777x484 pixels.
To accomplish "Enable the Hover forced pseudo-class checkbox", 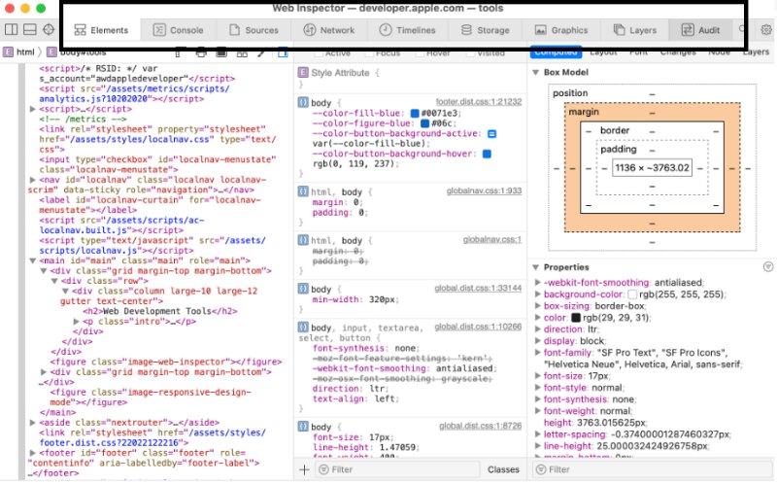I will click(418, 52).
